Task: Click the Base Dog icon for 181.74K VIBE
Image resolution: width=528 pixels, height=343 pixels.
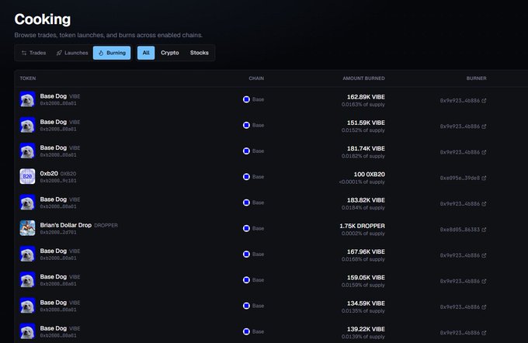Action: (27, 151)
